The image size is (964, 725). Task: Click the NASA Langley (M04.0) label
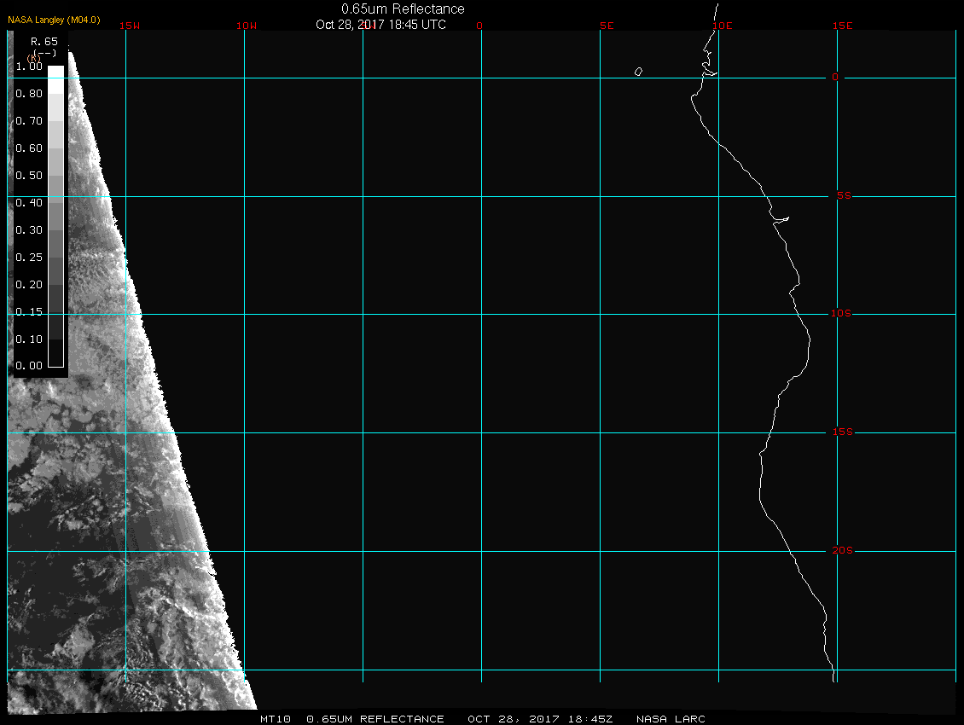tap(54, 20)
